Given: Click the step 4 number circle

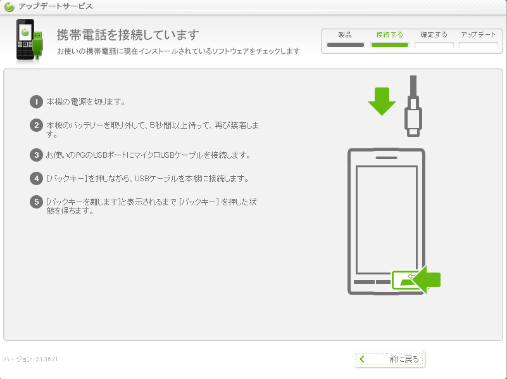Looking at the screenshot, I should point(36,178).
